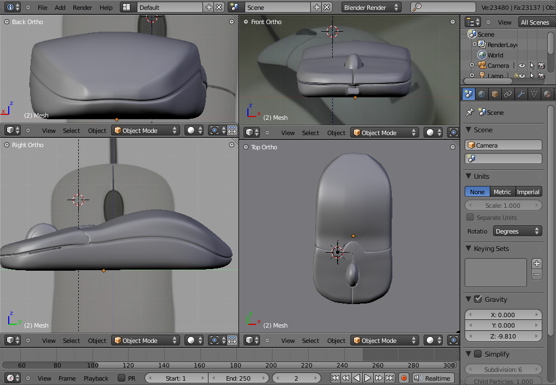The image size is (556, 385).
Task: Open Object Mode dropdown in Back Ortho view
Action: (146, 130)
